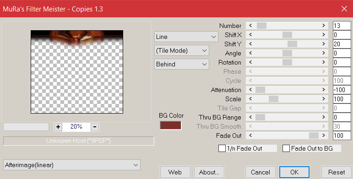Click the 20% zoom level text
Image resolution: width=353 pixels, height=179 pixels.
click(x=76, y=127)
